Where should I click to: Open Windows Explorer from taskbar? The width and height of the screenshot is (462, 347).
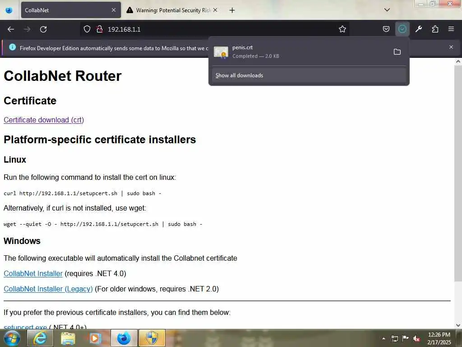[68, 338]
